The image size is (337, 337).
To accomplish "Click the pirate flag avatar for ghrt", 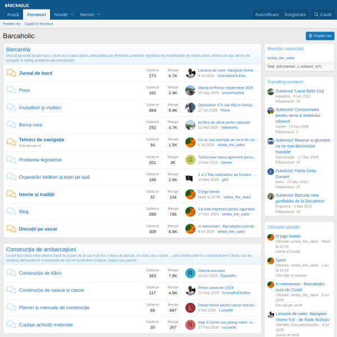I will [x=190, y=177].
